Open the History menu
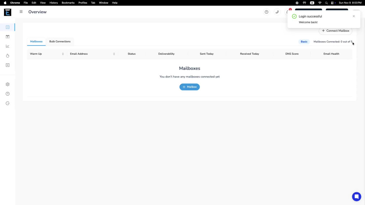365x205 pixels. tap(54, 3)
